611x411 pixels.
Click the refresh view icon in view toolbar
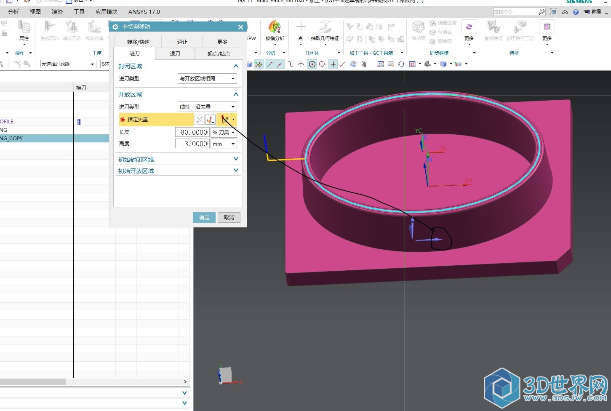401,64
